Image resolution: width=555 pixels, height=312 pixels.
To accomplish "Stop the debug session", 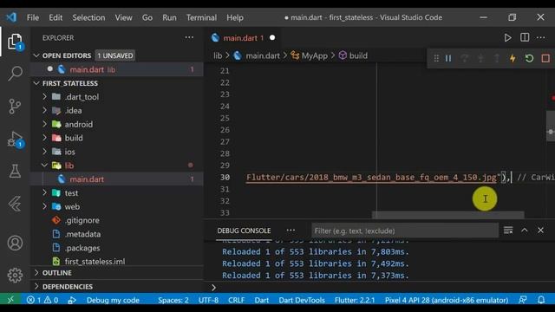I will [545, 58].
